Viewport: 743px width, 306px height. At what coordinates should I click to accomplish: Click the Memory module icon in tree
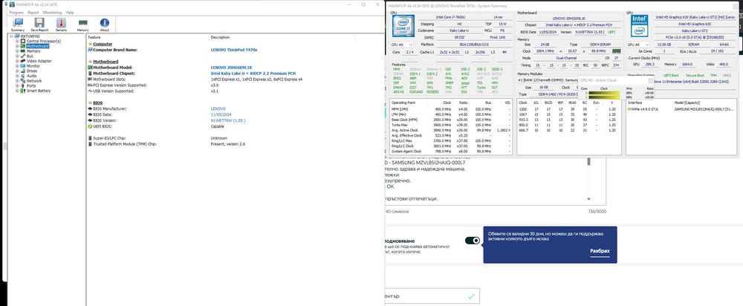(23, 51)
